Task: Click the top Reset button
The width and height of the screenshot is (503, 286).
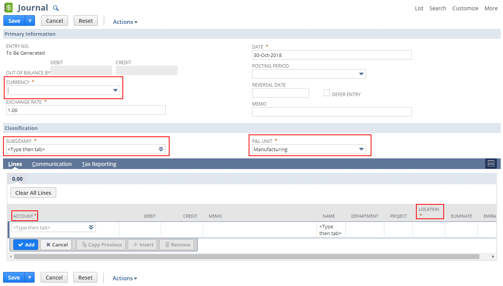Action: point(86,21)
